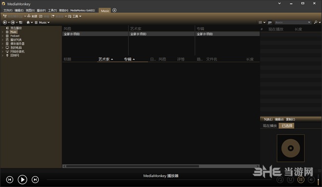Toggle the column filter panel icon
Image resolution: width=322 pixels, height=187 pixels.
tap(270, 22)
